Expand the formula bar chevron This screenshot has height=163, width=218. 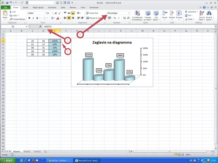click(216, 26)
